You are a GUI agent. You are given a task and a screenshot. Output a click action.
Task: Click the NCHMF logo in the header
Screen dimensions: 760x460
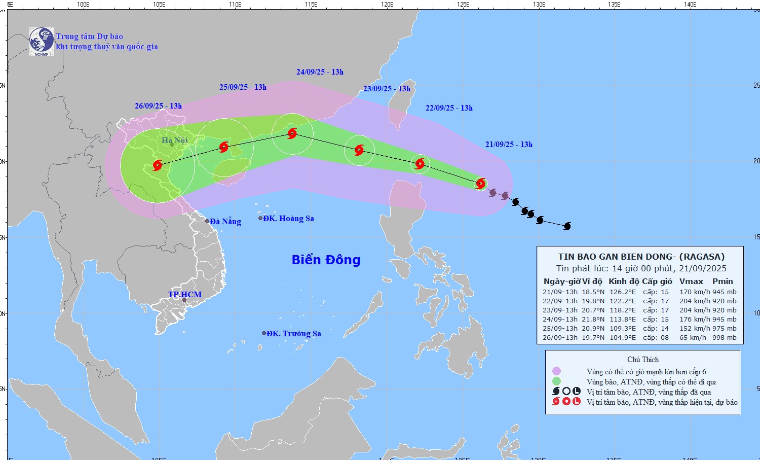(x=41, y=41)
